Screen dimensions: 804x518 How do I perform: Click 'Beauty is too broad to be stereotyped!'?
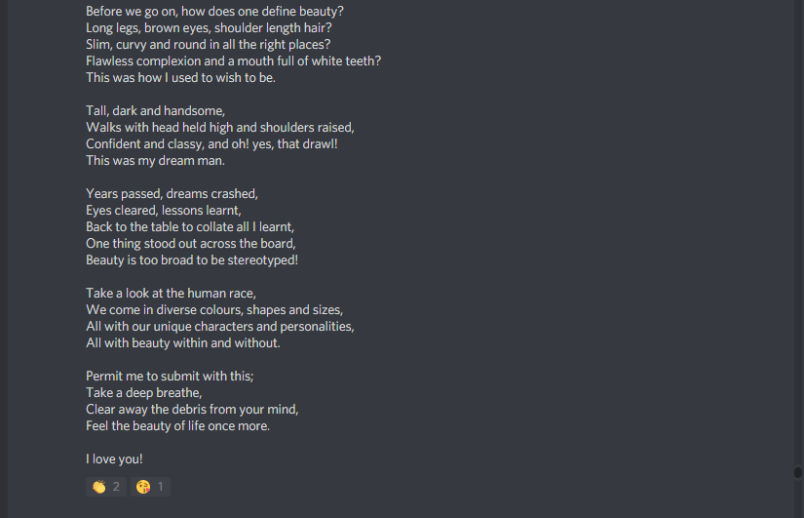pyautogui.click(x=191, y=259)
